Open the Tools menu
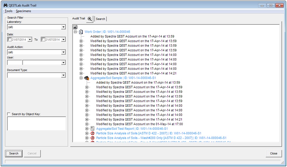The width and height of the screenshot is (287, 167). coord(8,11)
